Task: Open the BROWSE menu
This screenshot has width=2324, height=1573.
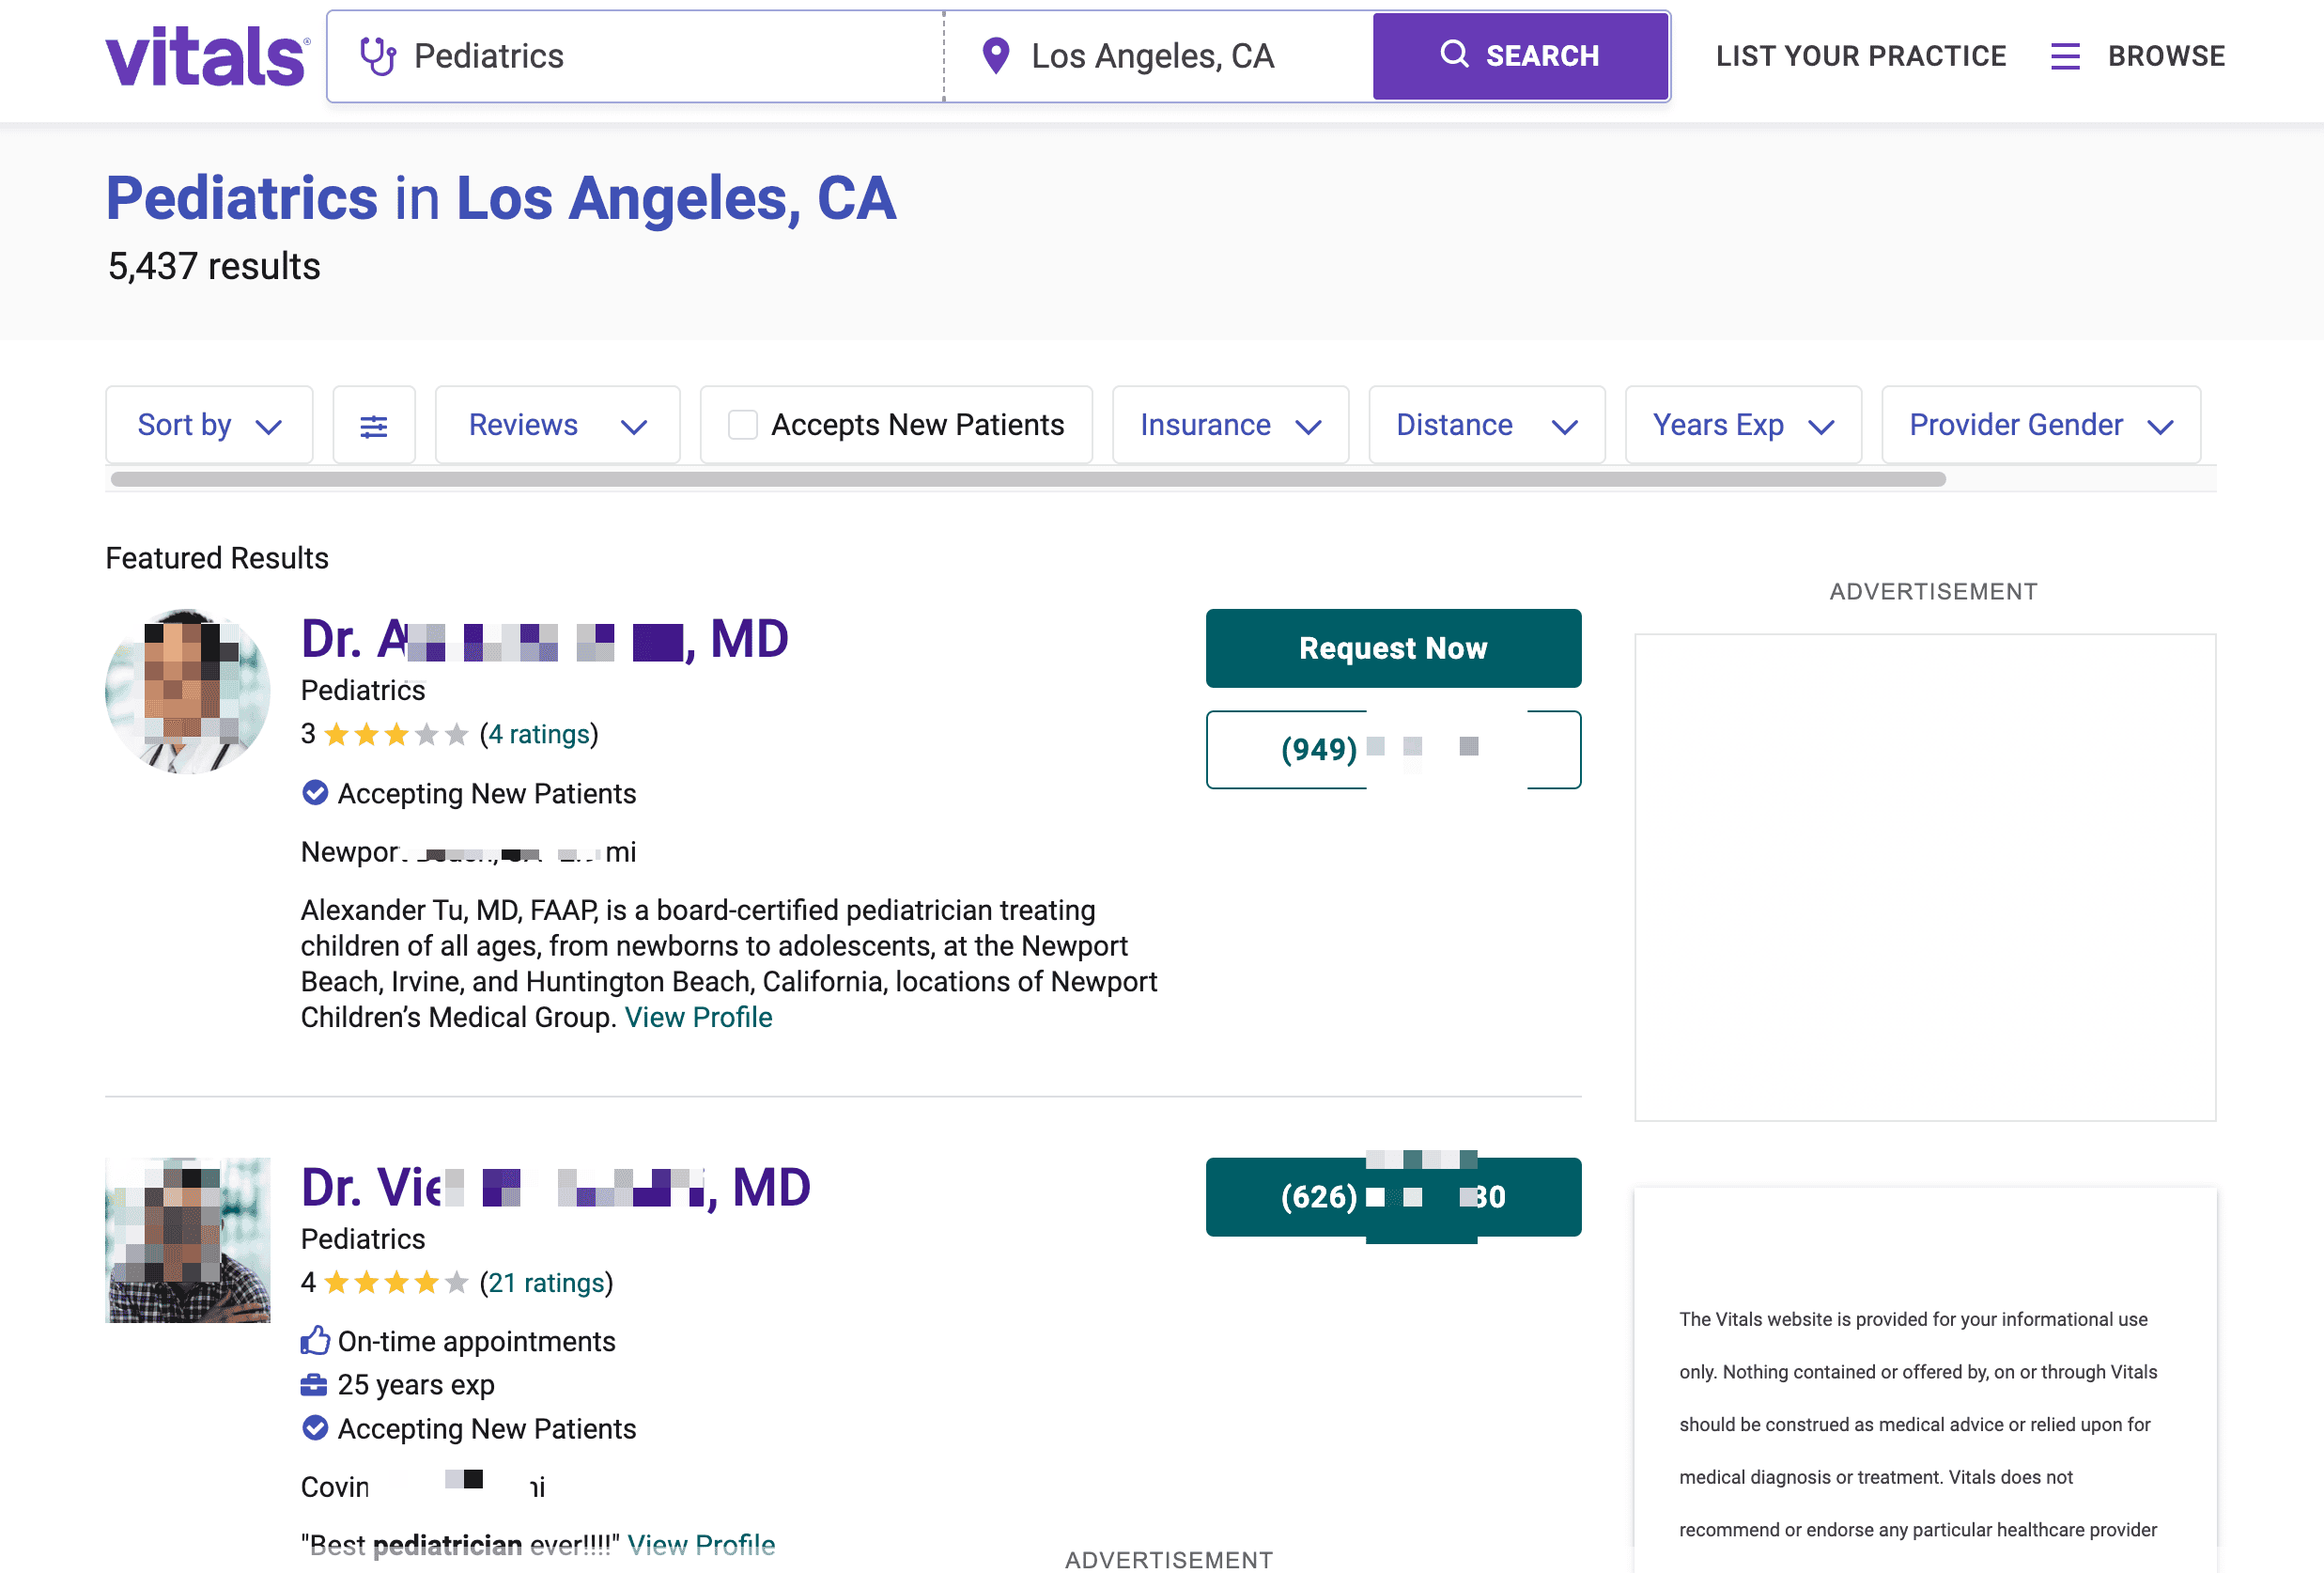Action: point(2166,56)
